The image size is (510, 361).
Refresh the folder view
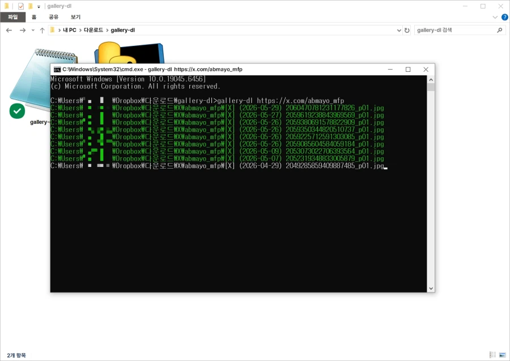407,30
